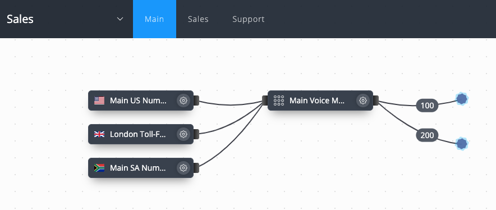
Task: Click output connector of Main US Number node
Action: tap(196, 101)
